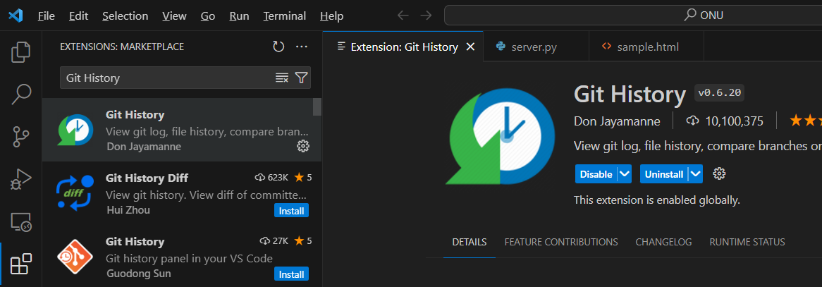This screenshot has width=822, height=287.
Task: Click the rating stars of Git History
Action: 805,121
